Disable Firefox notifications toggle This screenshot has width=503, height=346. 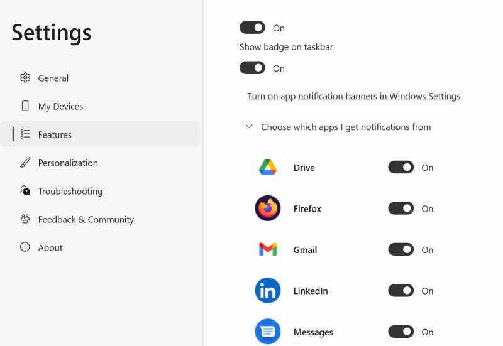(401, 208)
